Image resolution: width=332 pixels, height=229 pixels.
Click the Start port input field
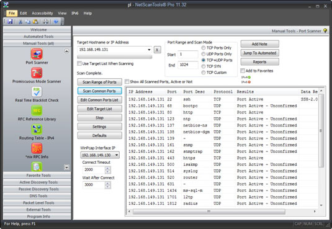187,55
